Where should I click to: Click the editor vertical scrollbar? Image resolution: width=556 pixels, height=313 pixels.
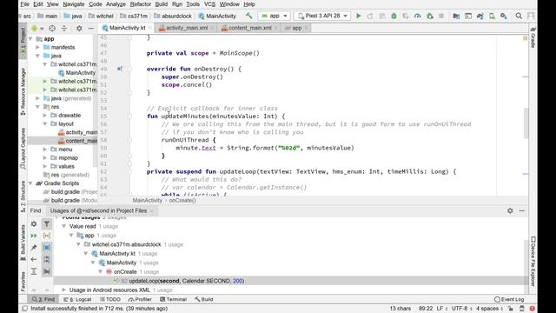click(526, 123)
